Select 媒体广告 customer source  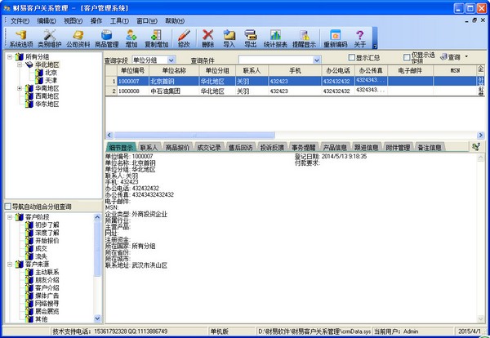click(47, 296)
